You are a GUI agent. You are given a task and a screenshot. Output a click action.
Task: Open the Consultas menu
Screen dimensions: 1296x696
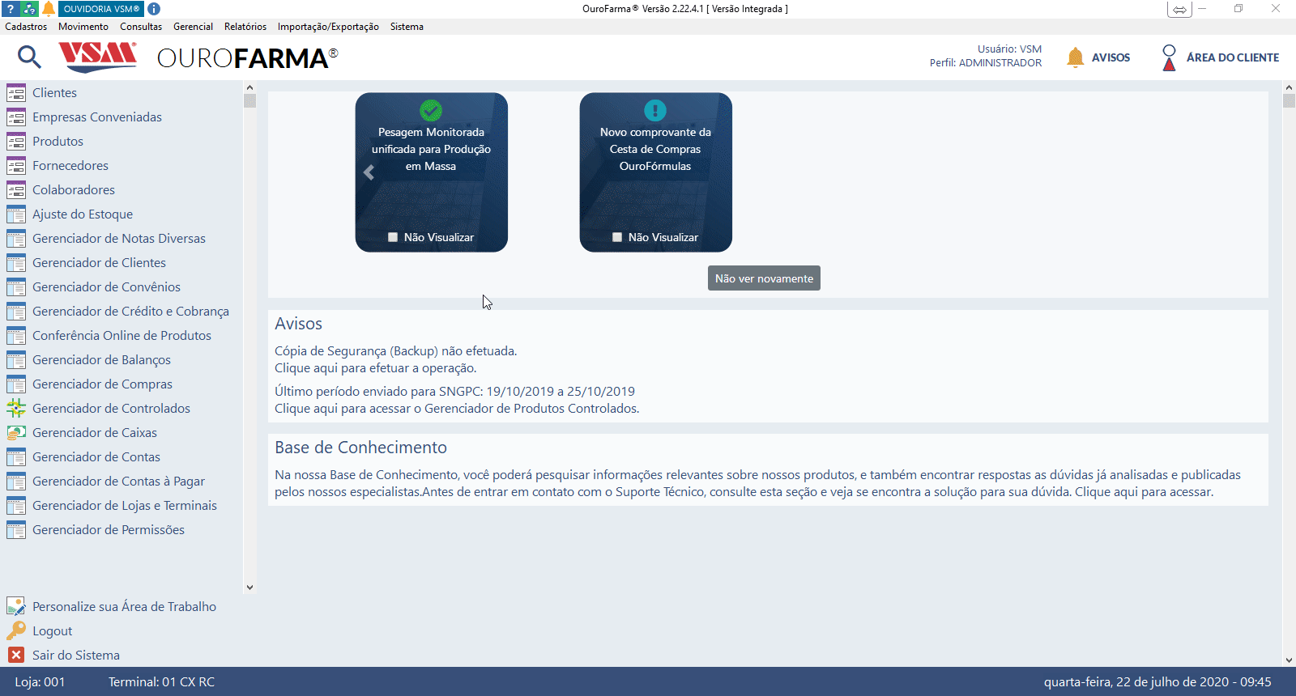pos(141,27)
